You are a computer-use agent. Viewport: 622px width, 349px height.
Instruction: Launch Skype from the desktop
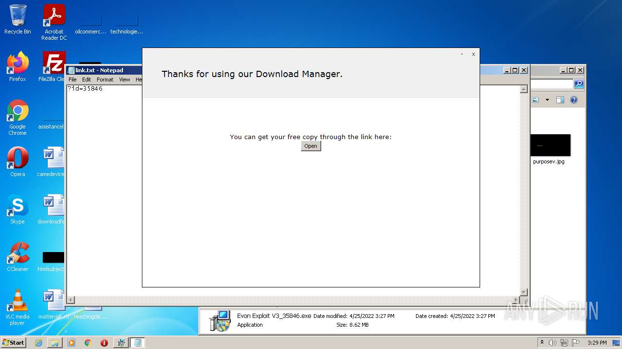(17, 209)
